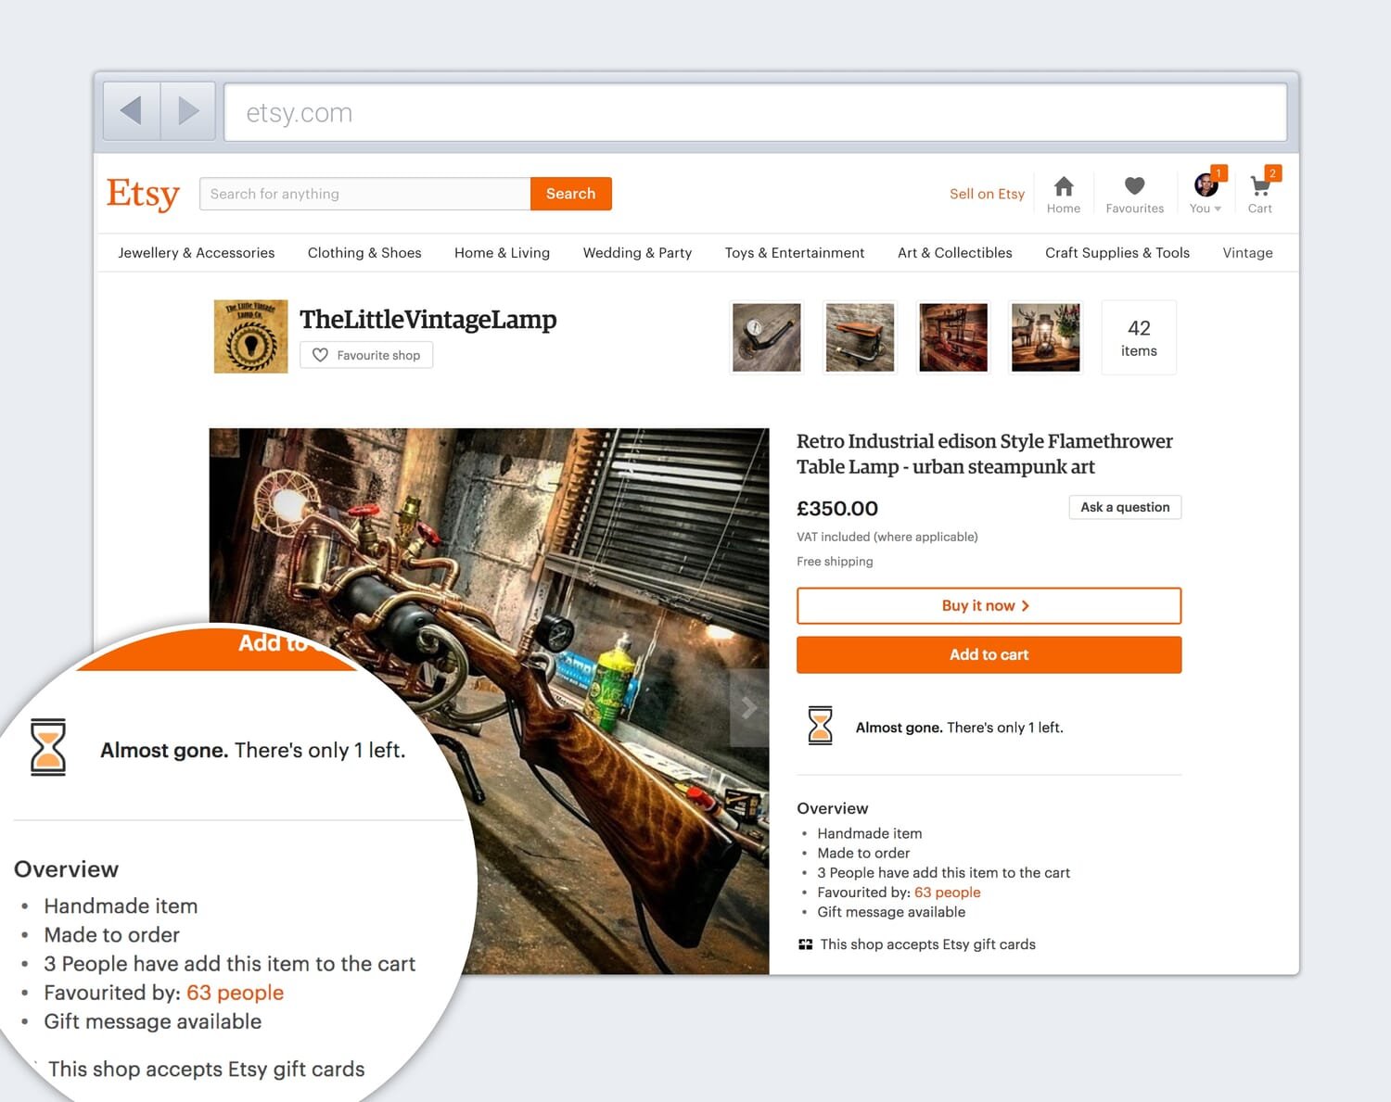Click TheLittleVintageLamp shop avatar

250,336
